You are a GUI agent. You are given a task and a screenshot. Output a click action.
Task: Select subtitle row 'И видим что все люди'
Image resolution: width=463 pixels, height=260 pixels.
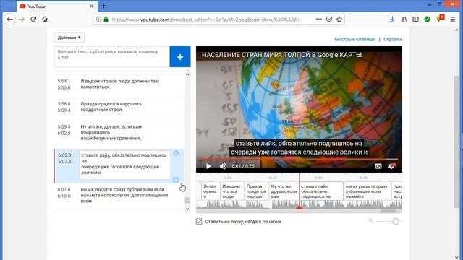coord(119,86)
